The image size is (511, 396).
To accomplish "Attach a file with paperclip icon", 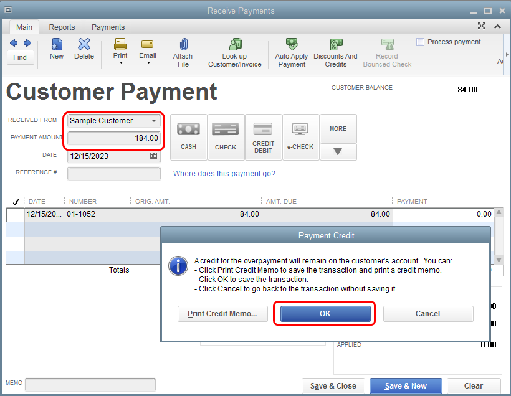I will 183,52.
